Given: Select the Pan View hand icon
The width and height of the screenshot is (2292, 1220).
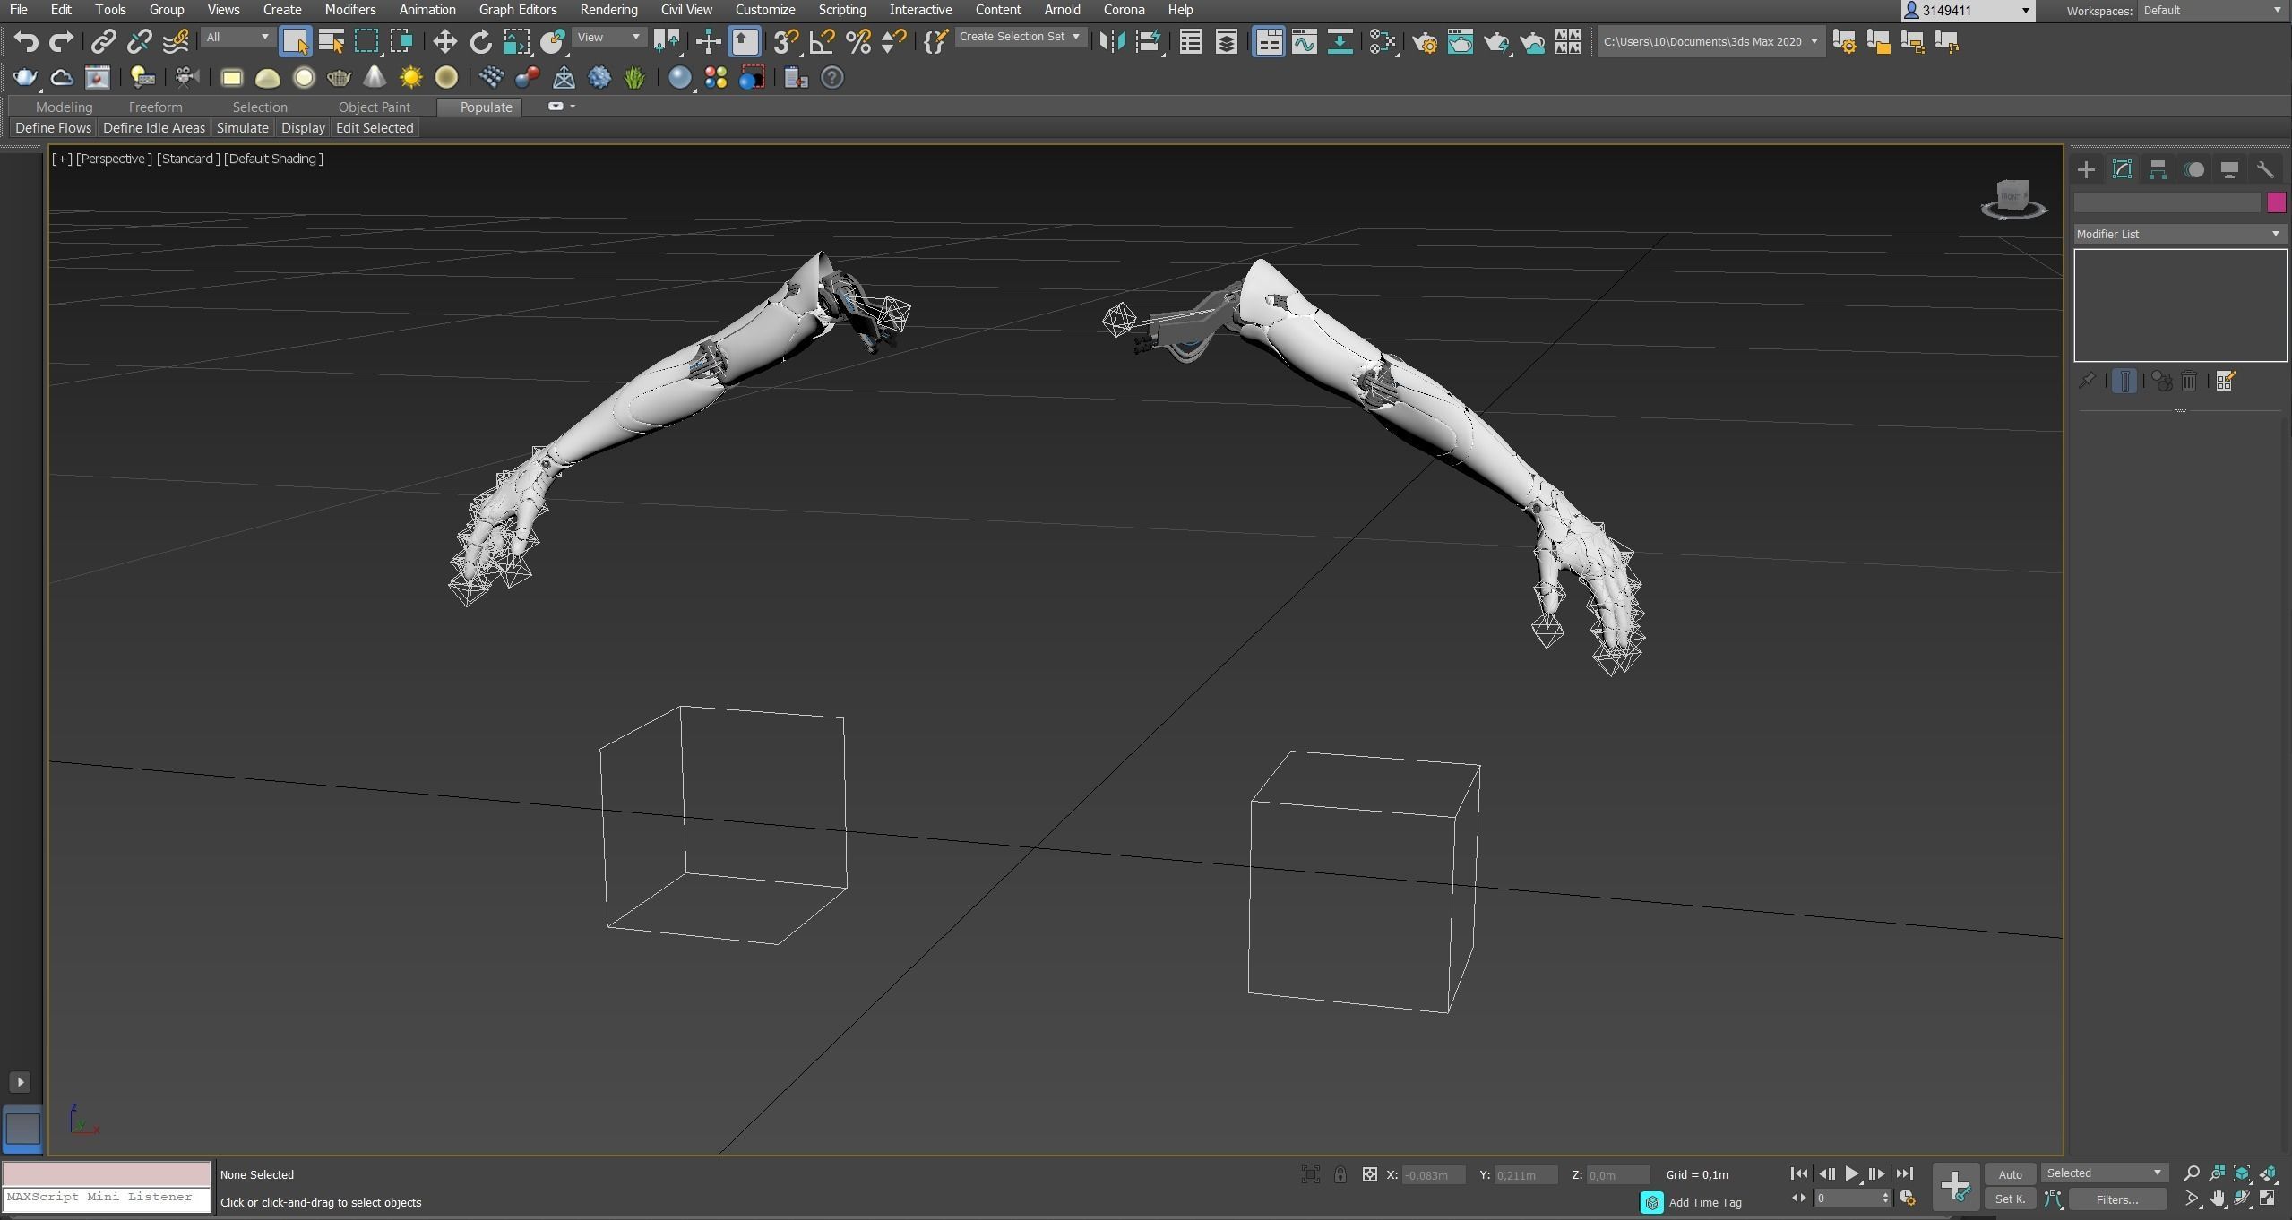Looking at the screenshot, I should pyautogui.click(x=2217, y=1199).
